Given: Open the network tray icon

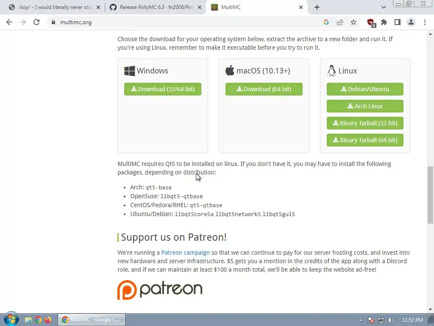Looking at the screenshot, I should 381,320.
